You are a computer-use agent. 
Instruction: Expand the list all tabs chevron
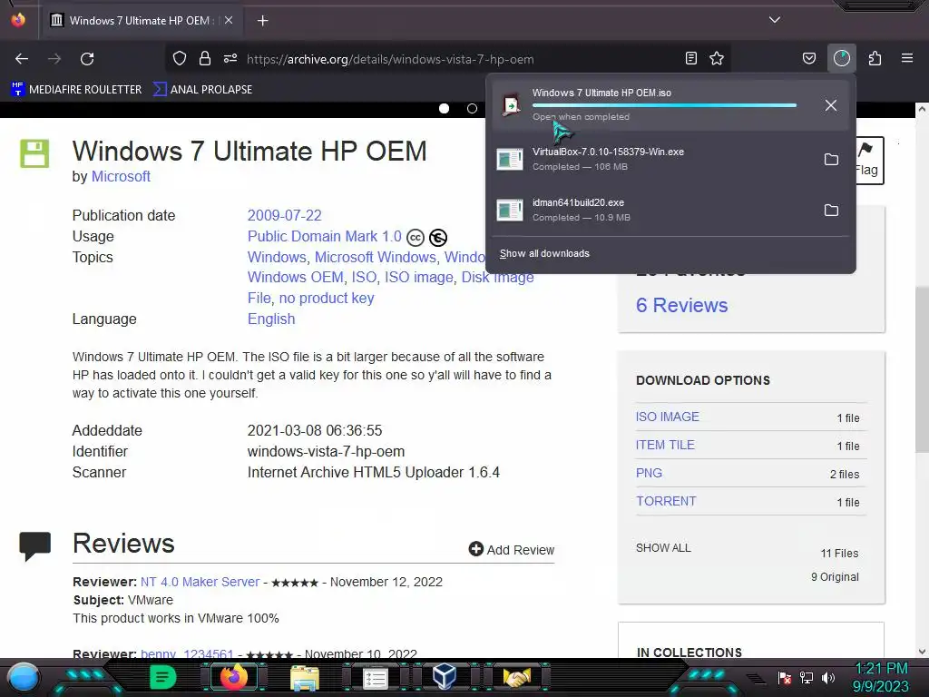point(775,20)
